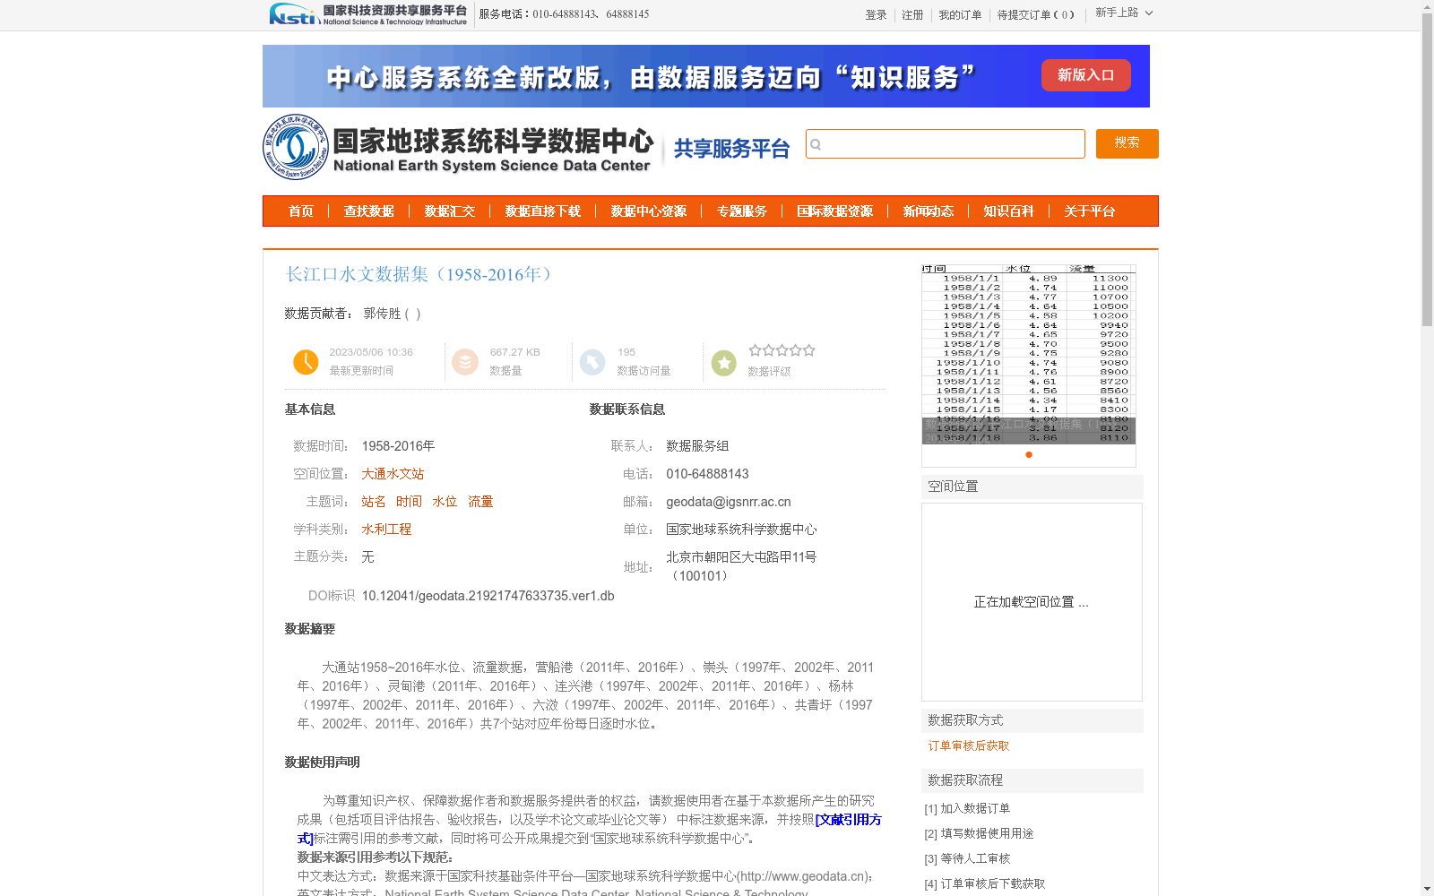
Task: Click the green star rating icon
Action: pos(724,363)
